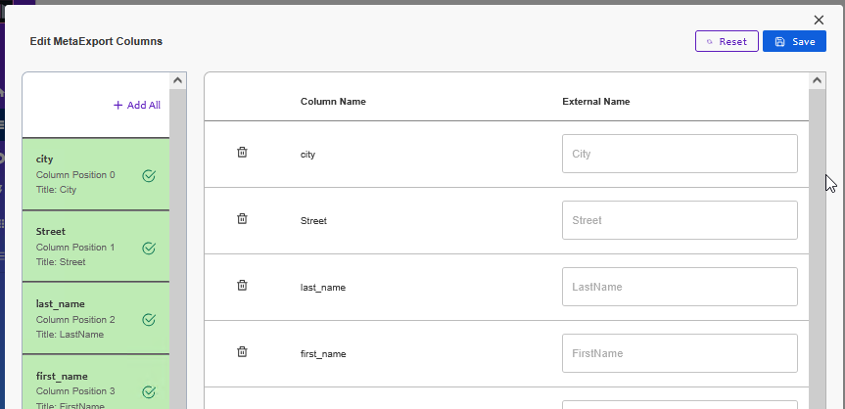Focus the Street external name field

(x=680, y=220)
